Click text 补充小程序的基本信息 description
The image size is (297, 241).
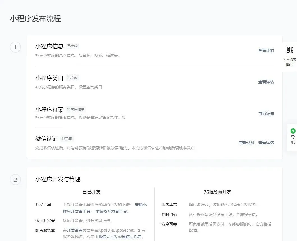pyautogui.click(x=77, y=55)
